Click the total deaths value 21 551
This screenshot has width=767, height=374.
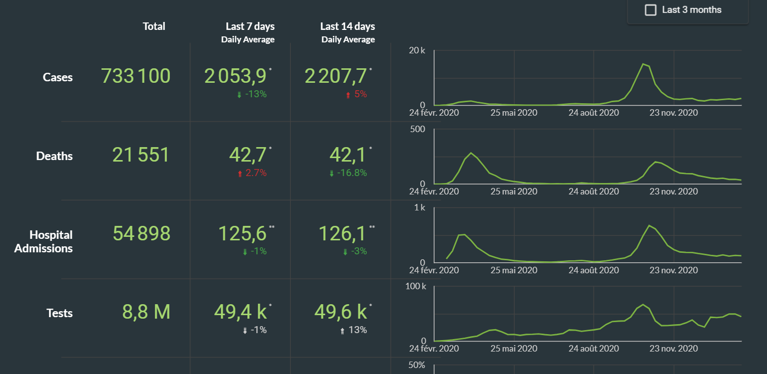pos(141,155)
